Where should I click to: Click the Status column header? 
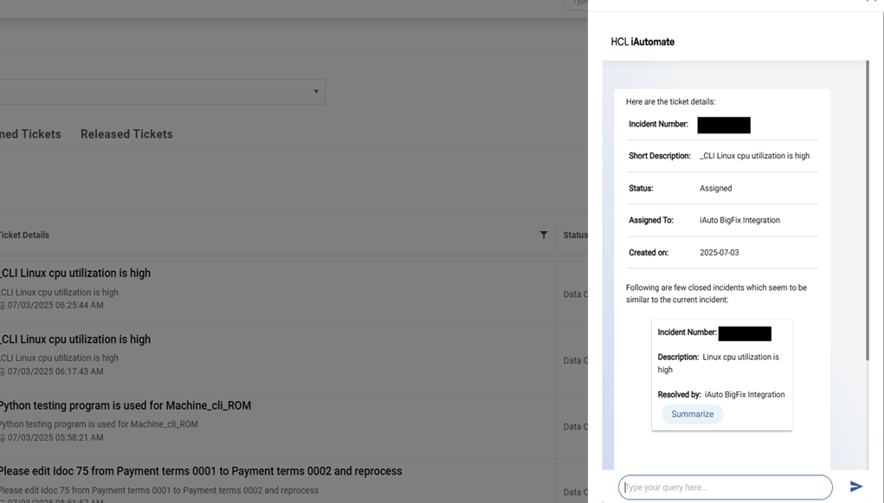coord(575,235)
